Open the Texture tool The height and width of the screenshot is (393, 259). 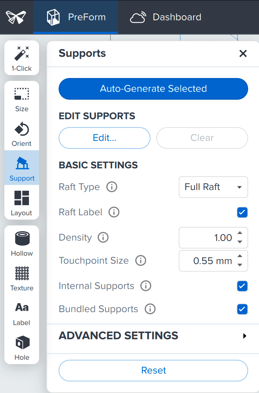click(21, 278)
